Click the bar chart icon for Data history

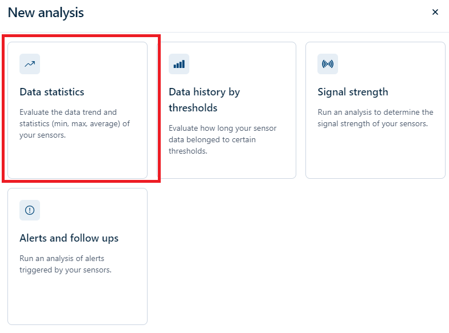(x=179, y=64)
